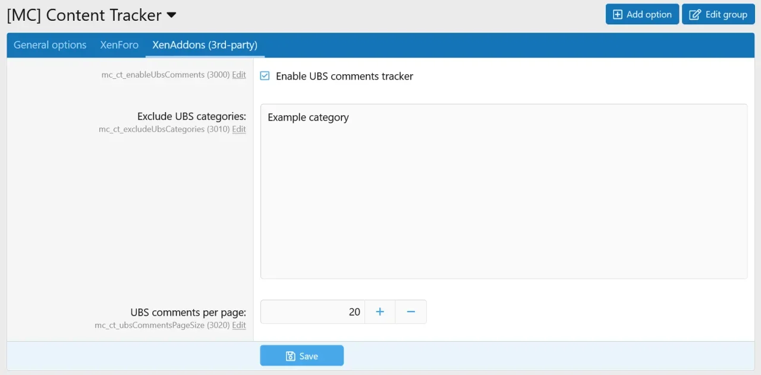The width and height of the screenshot is (761, 375).
Task: Decrease UBS comments per page with minus
Action: pyautogui.click(x=411, y=312)
